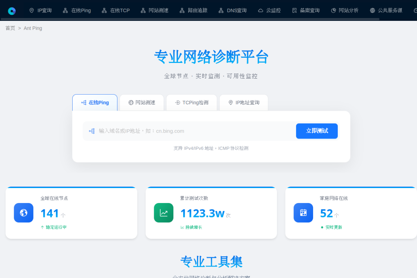This screenshot has height=278, width=417.
Task: Select the IP地址查询 tab
Action: click(244, 103)
